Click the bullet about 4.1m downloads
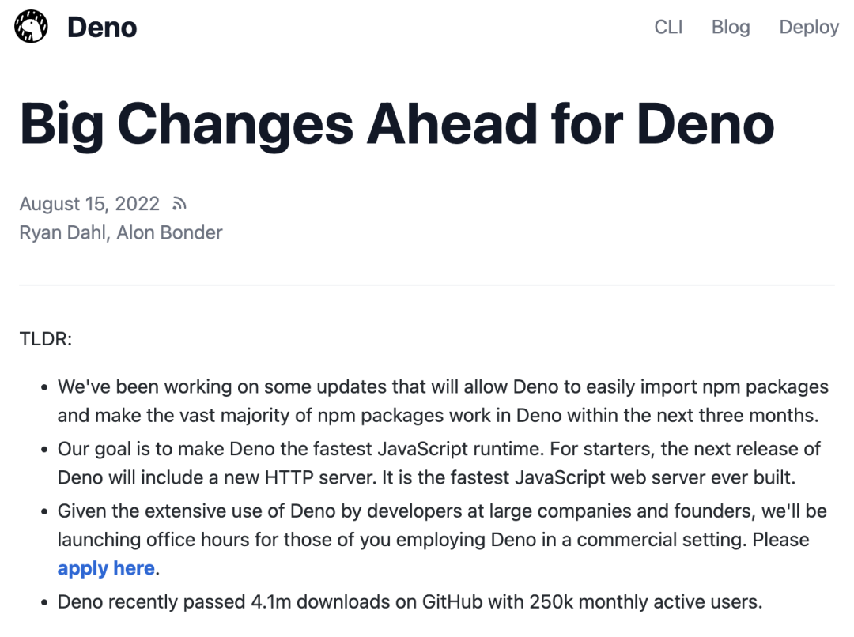Screen dimensions: 854x637 410,602
